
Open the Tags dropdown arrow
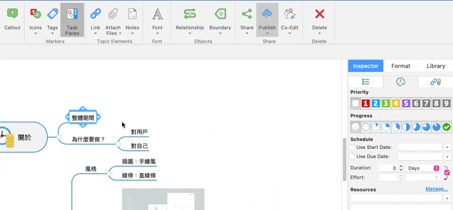(x=52, y=33)
